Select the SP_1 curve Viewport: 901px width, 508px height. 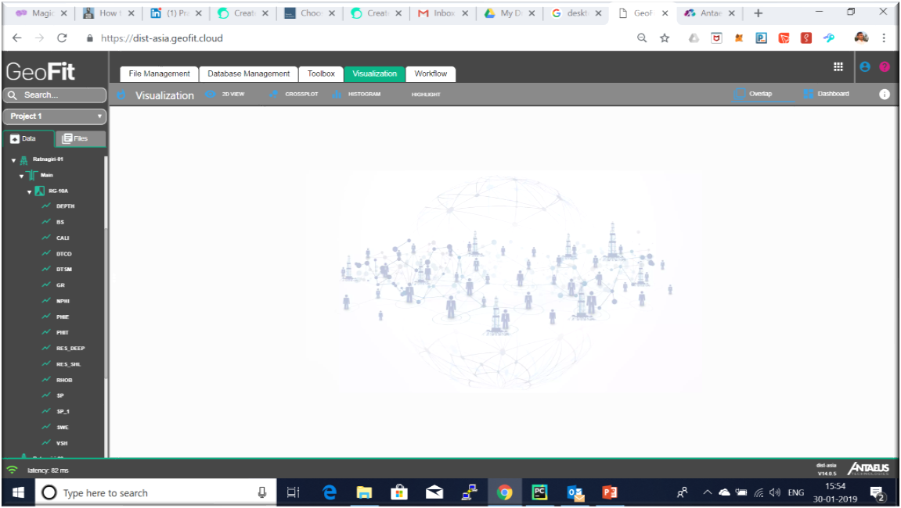[63, 412]
